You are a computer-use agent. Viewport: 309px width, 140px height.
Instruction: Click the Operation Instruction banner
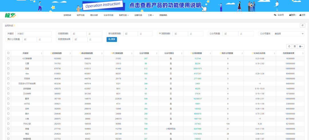[x=154, y=6]
